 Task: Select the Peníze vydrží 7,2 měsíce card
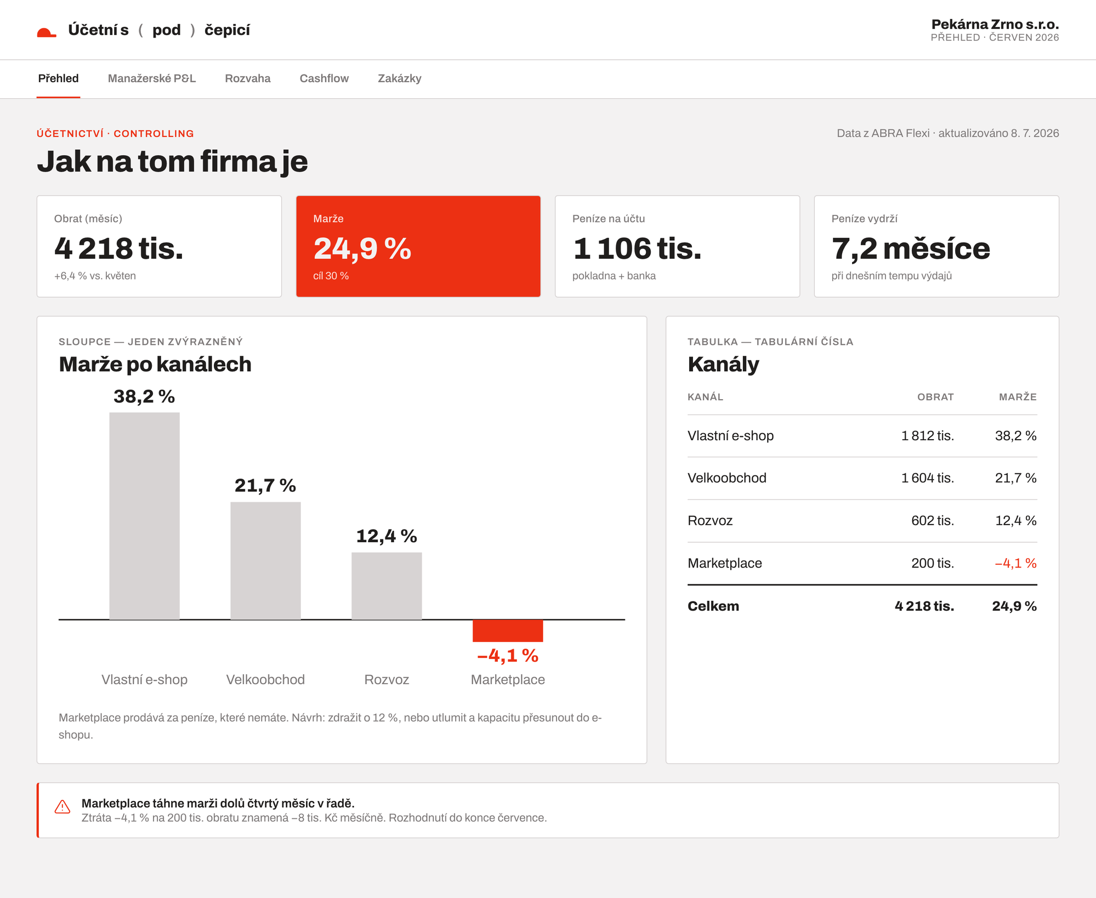(x=936, y=246)
